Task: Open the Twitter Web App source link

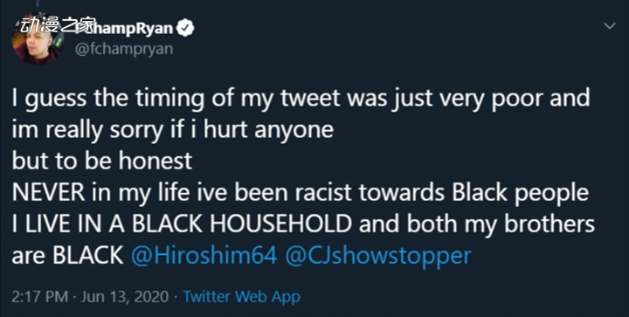Action: click(241, 297)
